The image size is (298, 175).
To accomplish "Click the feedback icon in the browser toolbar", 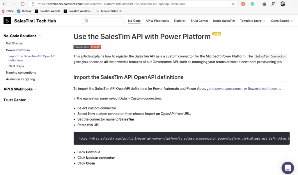I will tap(273, 4).
